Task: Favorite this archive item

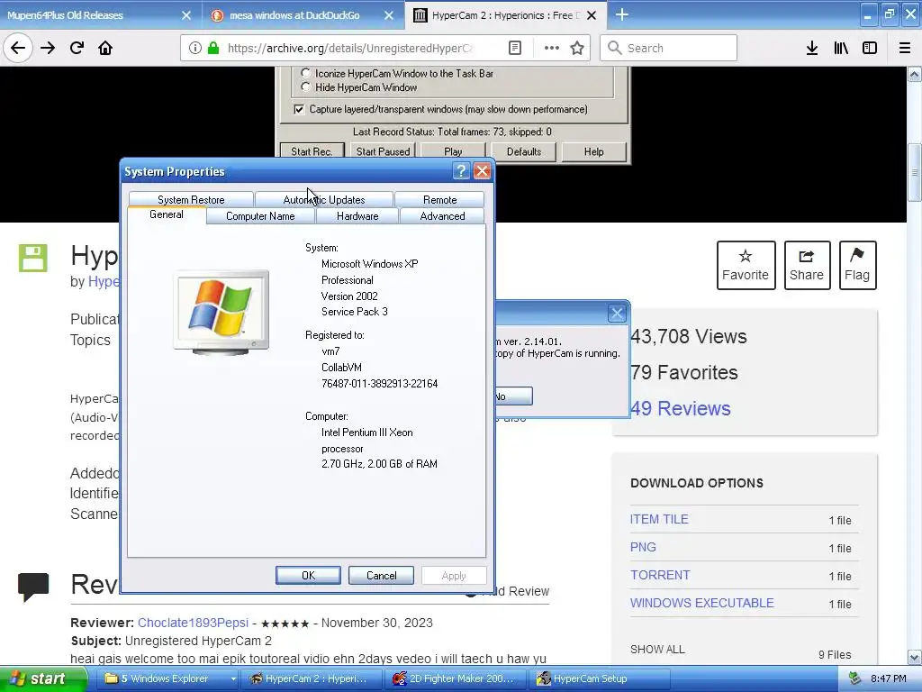Action: pyautogui.click(x=746, y=265)
